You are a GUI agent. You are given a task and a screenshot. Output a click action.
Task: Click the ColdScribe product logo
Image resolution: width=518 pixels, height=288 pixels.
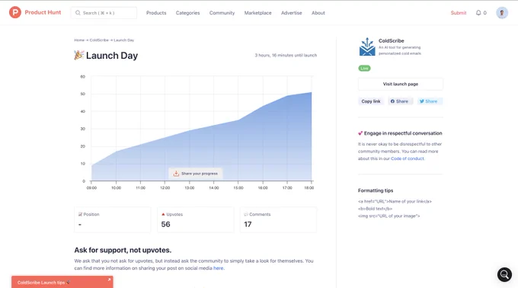(x=367, y=47)
